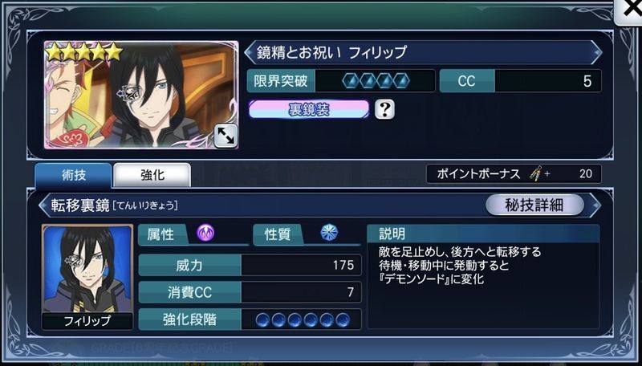Tap the card illustration thumbnail
642x366 pixels.
point(141,95)
